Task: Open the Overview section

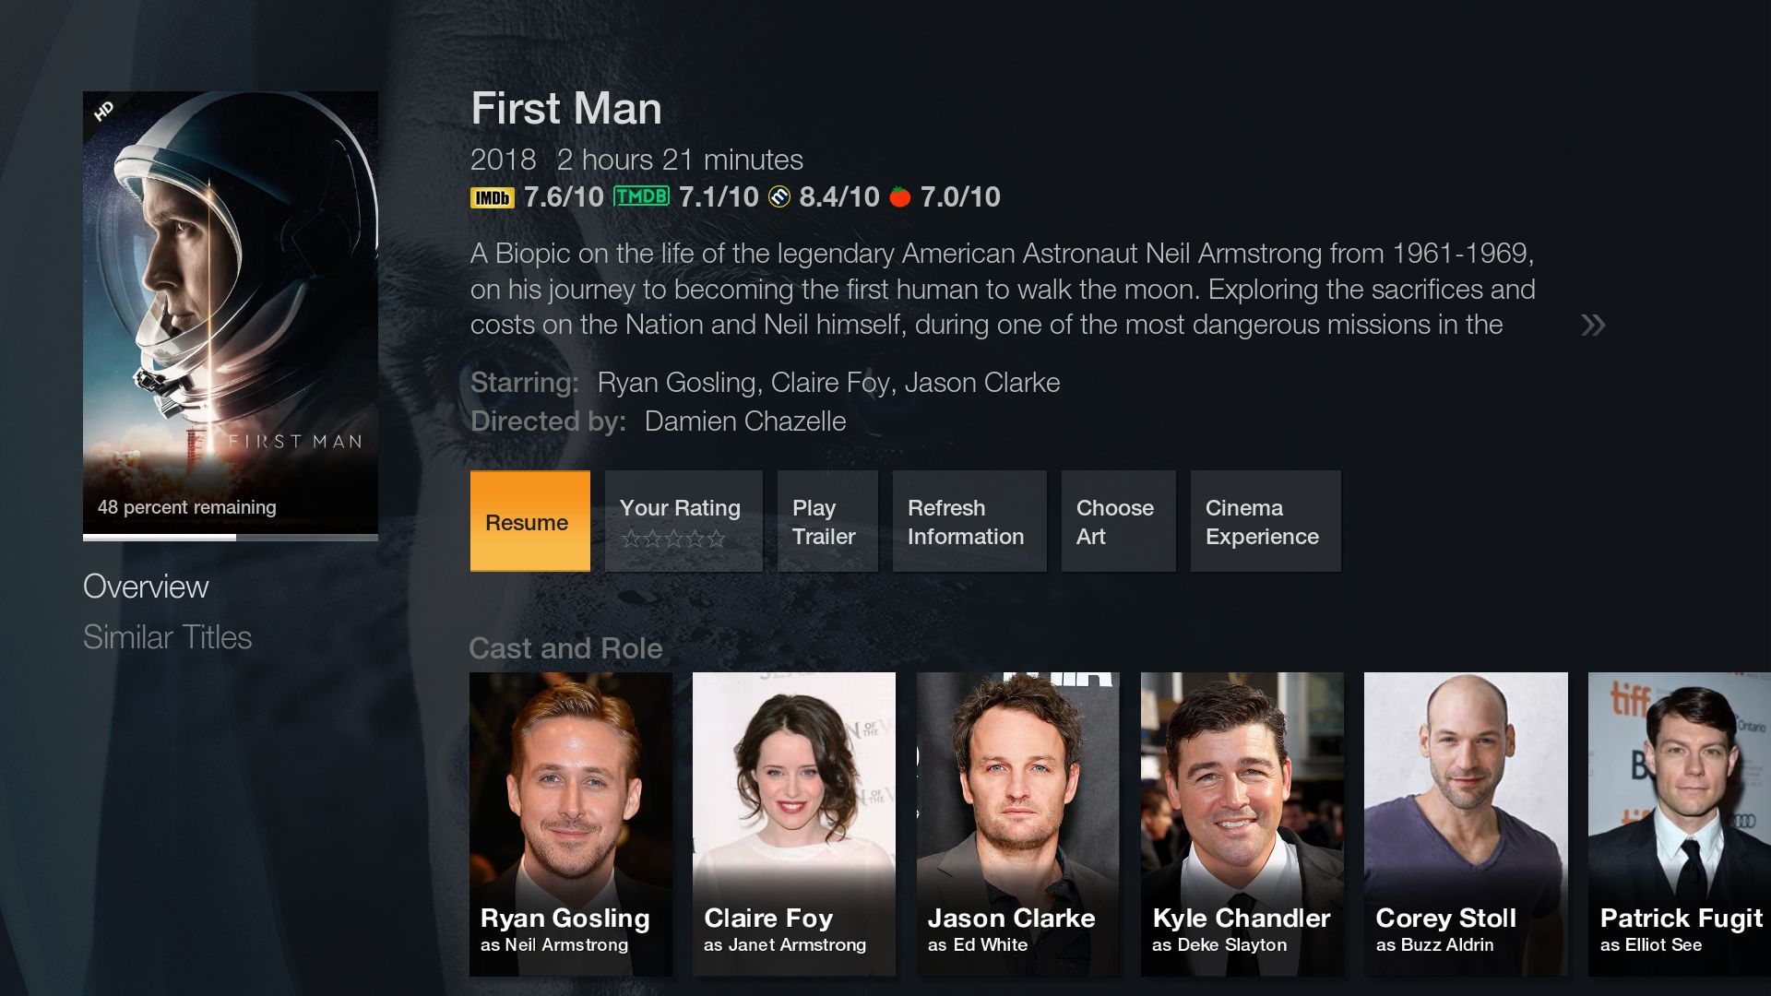Action: pyautogui.click(x=146, y=587)
